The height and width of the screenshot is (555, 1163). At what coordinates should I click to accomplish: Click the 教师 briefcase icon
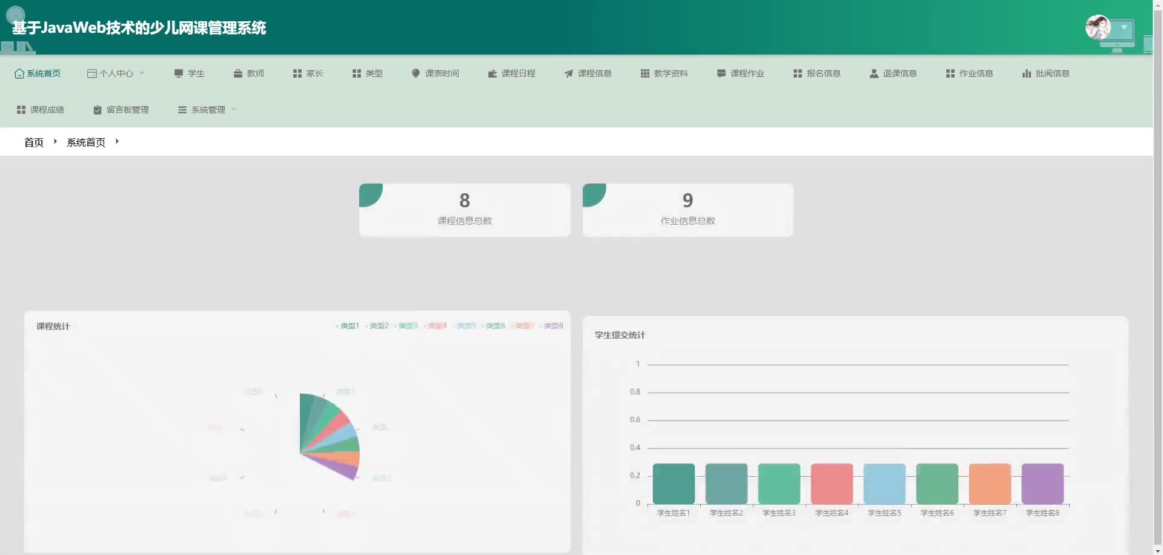tap(238, 73)
